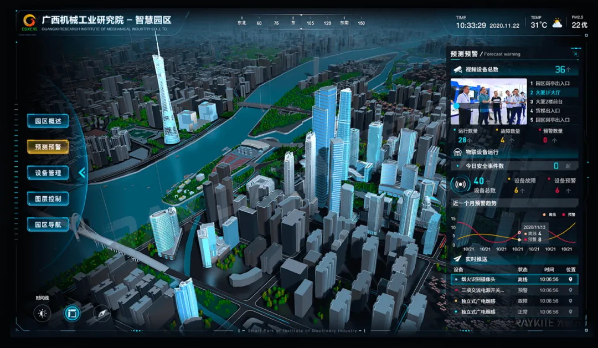Click the heading marker on the top bearing scale

[x=301, y=16]
